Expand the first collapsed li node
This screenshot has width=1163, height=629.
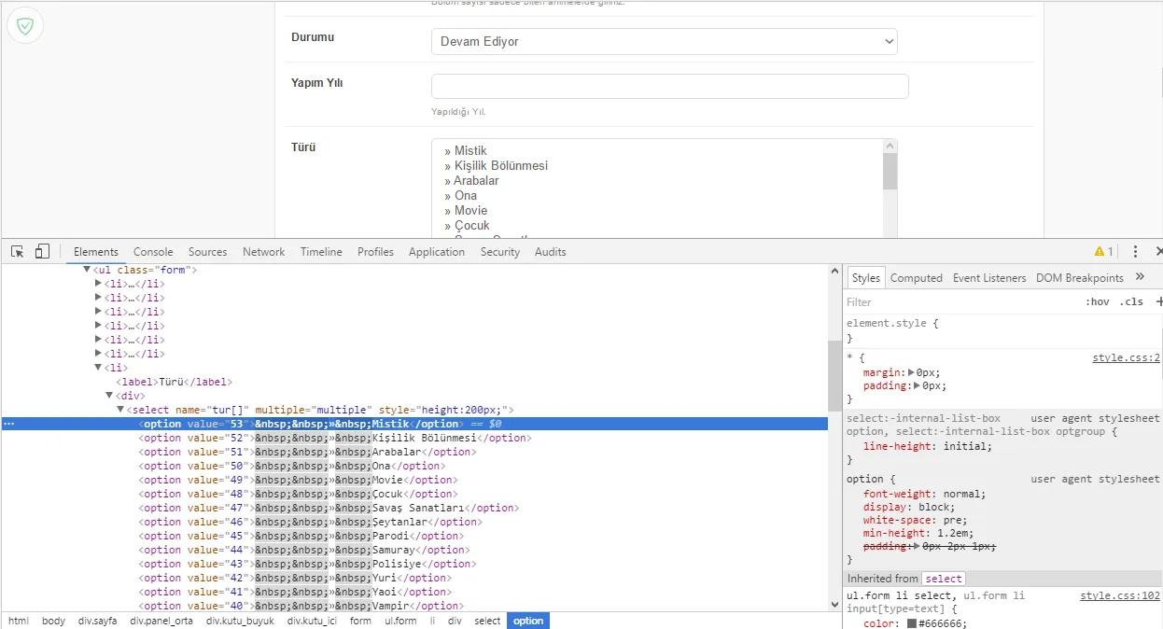[x=98, y=284]
